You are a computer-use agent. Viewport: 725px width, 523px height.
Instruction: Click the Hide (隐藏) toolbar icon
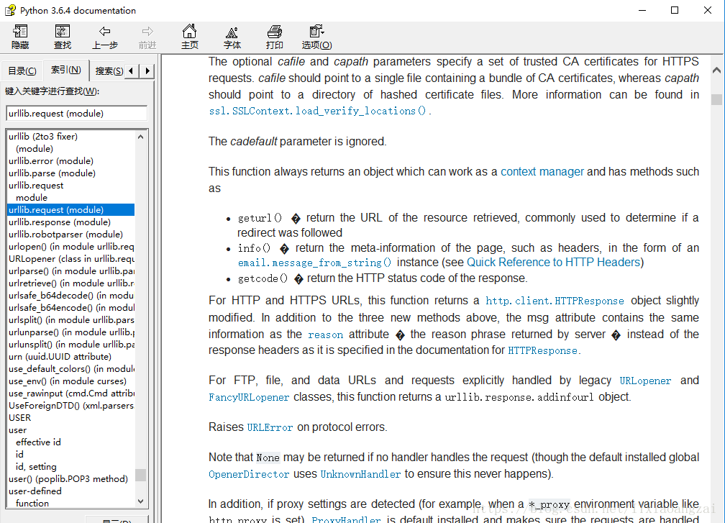pos(20,37)
